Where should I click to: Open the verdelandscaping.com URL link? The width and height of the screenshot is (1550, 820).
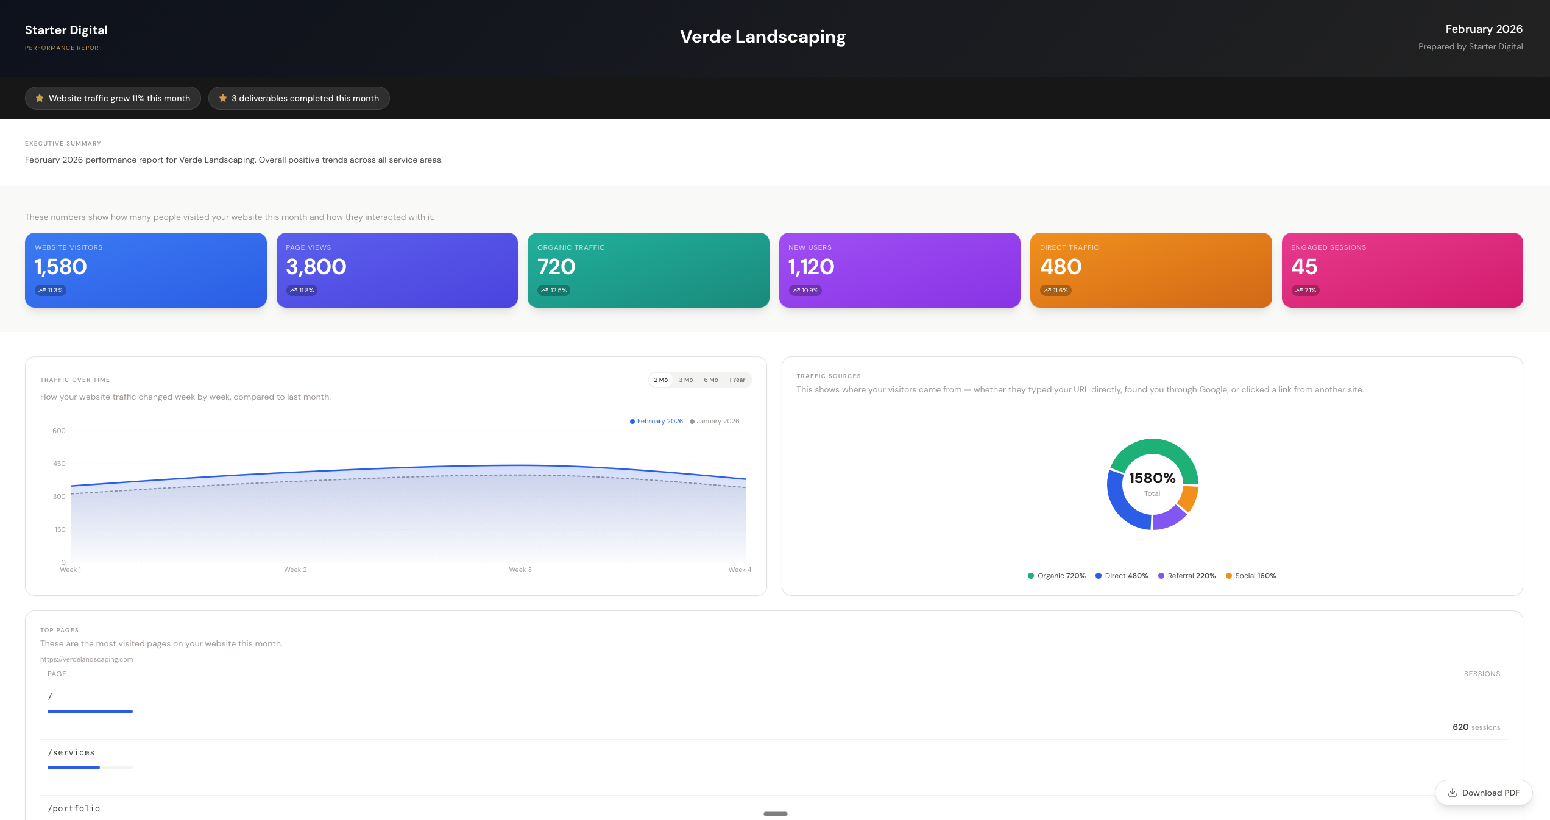tap(87, 659)
